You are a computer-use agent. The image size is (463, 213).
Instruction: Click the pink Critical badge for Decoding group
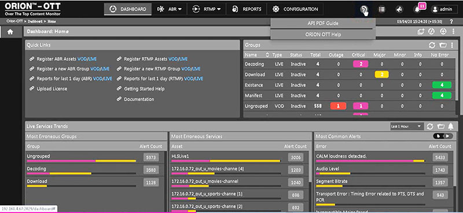pyautogui.click(x=360, y=64)
